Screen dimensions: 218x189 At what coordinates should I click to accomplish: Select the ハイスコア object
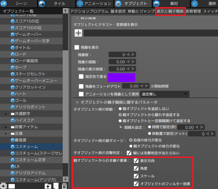pyautogui.click(x=31, y=120)
